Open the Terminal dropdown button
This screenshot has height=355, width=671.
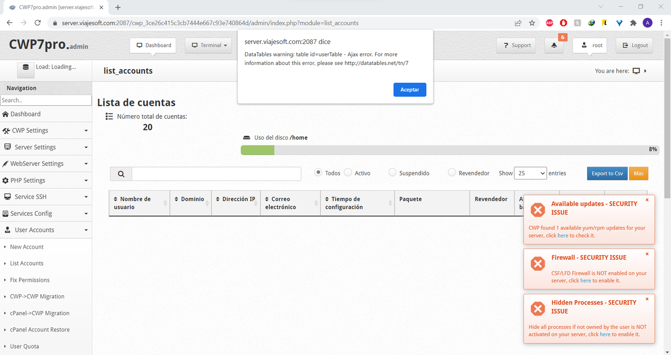point(209,46)
